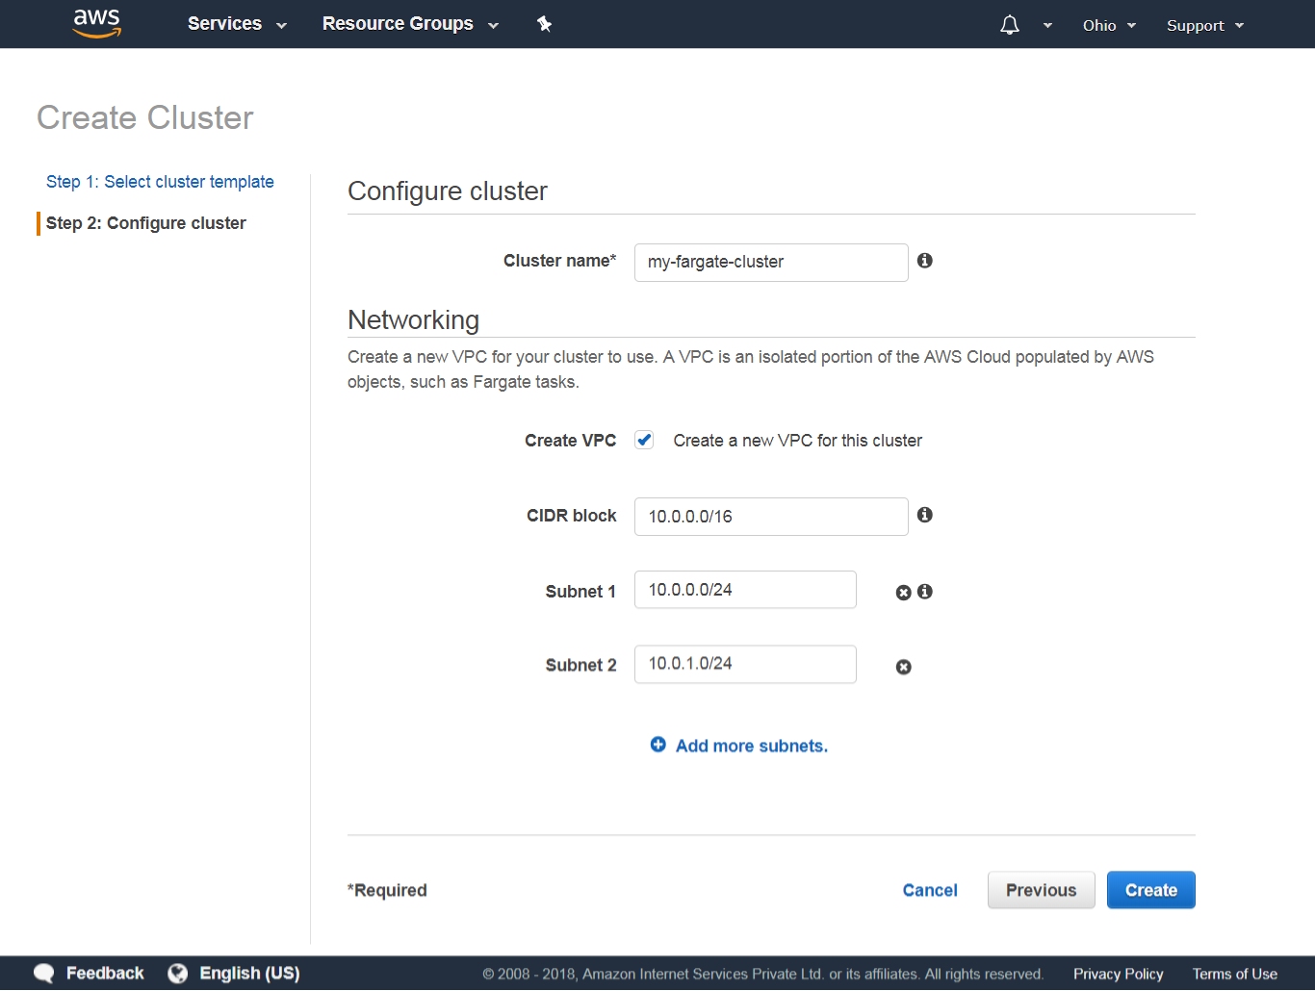1315x991 pixels.
Task: Change language via English (US)
Action: (x=249, y=974)
